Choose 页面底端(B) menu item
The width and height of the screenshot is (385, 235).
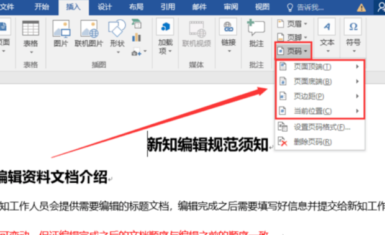pyautogui.click(x=320, y=81)
